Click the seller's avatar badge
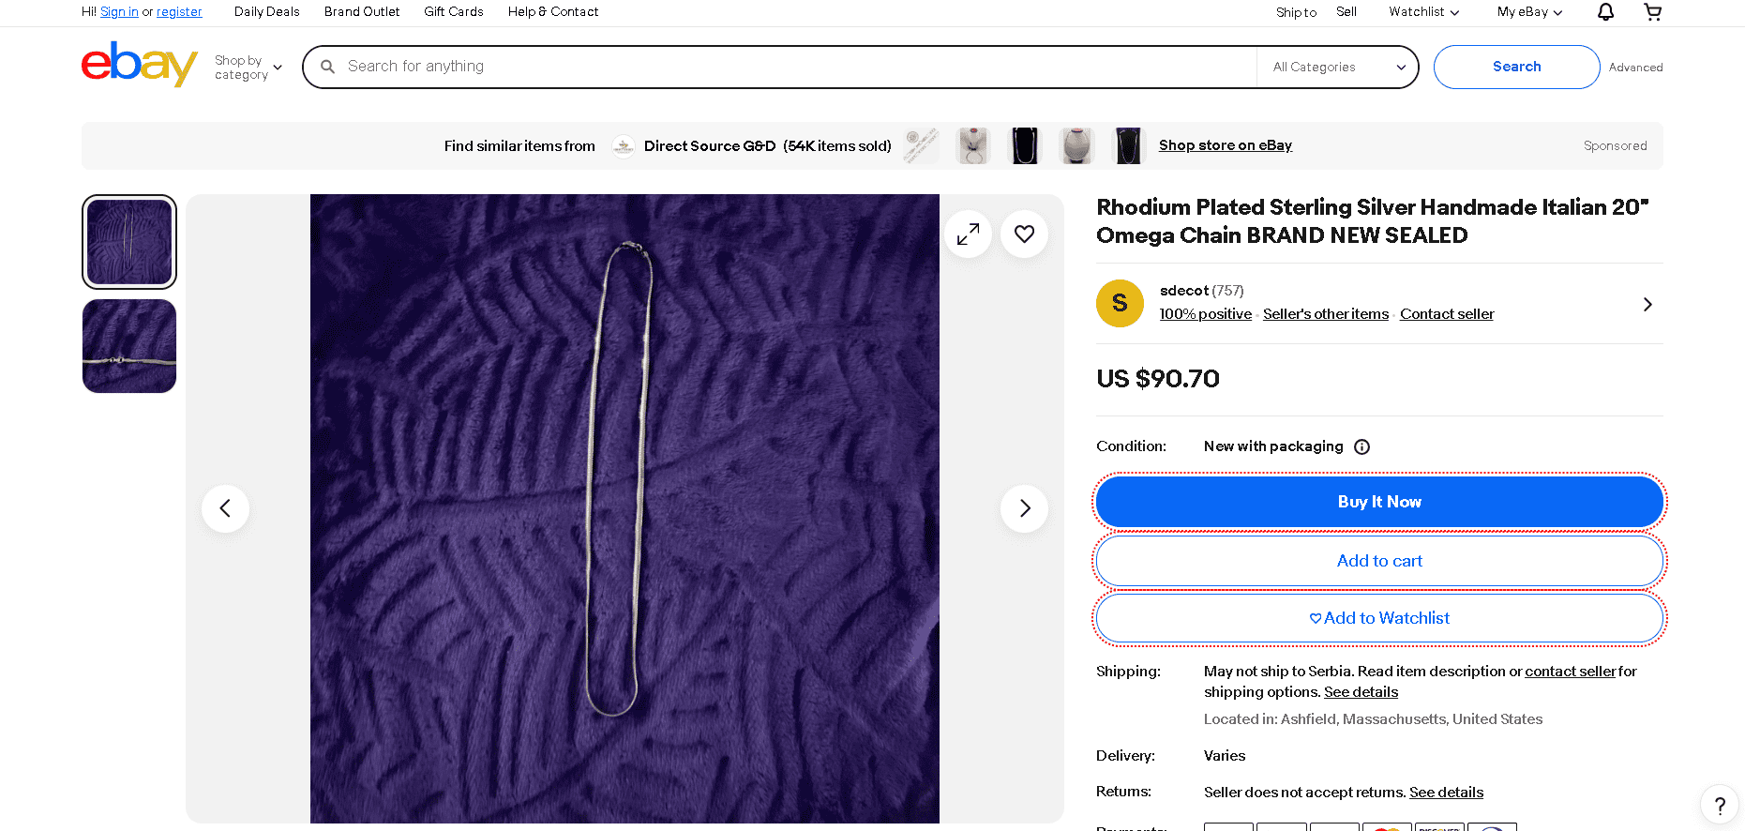1745x831 pixels. (1120, 303)
